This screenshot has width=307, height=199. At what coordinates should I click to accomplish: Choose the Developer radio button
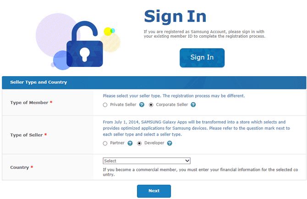[139, 144]
